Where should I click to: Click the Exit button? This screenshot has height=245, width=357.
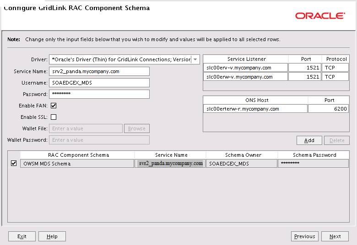click(x=22, y=236)
